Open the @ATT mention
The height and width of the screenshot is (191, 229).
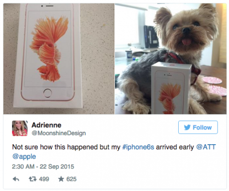point(206,147)
